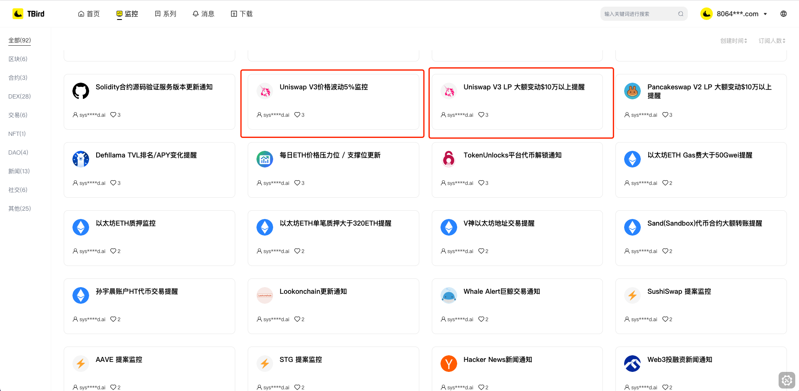This screenshot has height=391, width=799.
Task: Click the Pancakeswap bunny icon
Action: tap(632, 91)
